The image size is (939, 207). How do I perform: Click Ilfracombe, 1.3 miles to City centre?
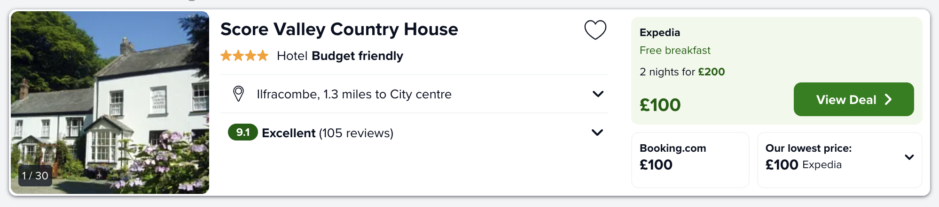[354, 94]
